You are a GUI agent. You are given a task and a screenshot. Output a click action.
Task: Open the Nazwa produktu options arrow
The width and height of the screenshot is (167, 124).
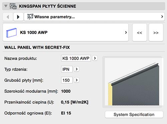click(95, 58)
